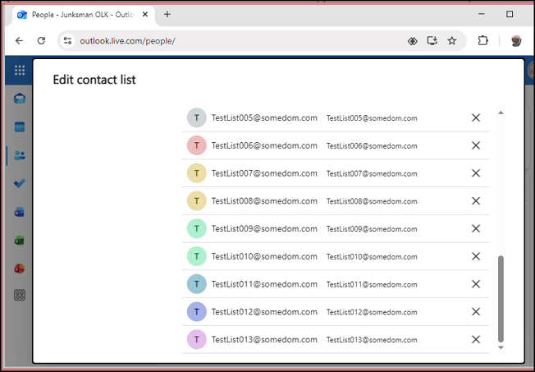The width and height of the screenshot is (535, 372).
Task: Click the red avatar of TestList006@somedom.com
Action: tap(197, 145)
